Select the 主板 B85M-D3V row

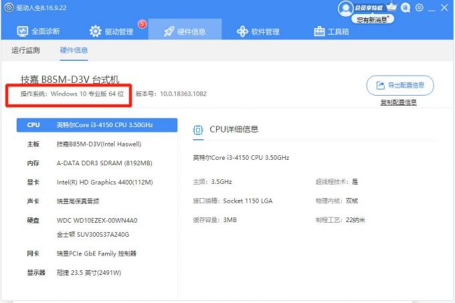97,144
